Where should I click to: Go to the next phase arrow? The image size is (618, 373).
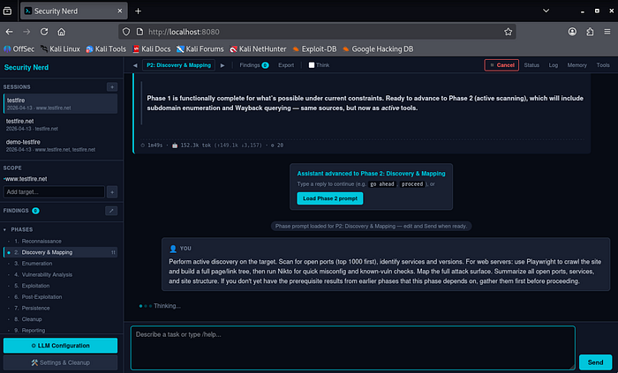222,65
